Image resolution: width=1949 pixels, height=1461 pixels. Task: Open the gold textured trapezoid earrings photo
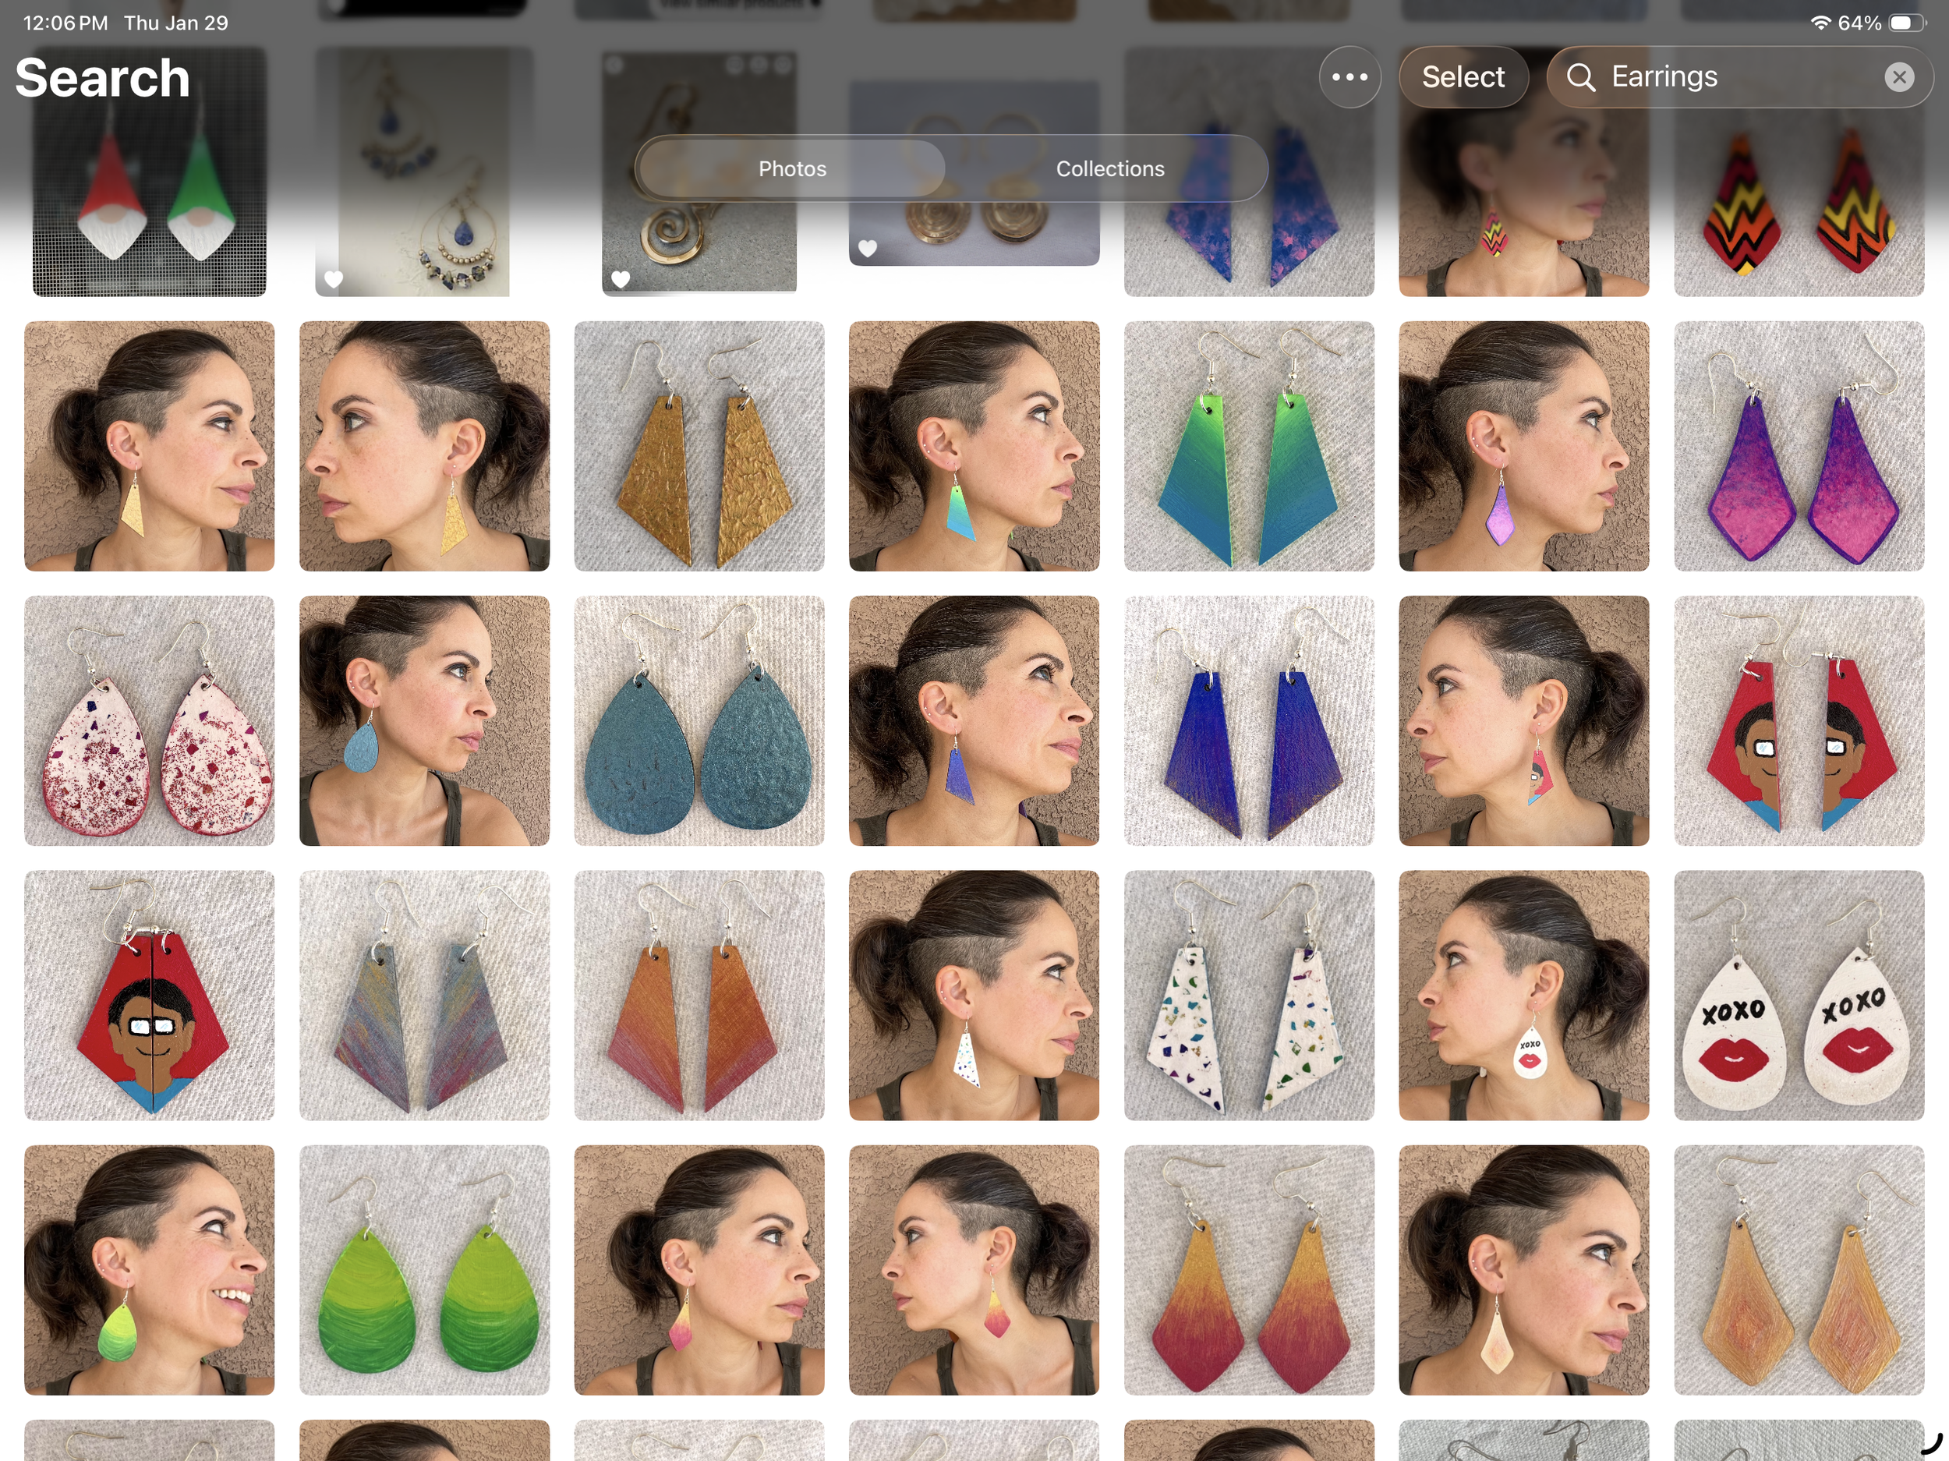tap(699, 446)
